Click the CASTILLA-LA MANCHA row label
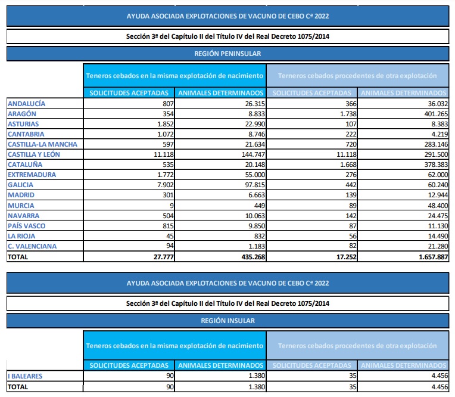The width and height of the screenshot is (455, 397). pyautogui.click(x=42, y=144)
